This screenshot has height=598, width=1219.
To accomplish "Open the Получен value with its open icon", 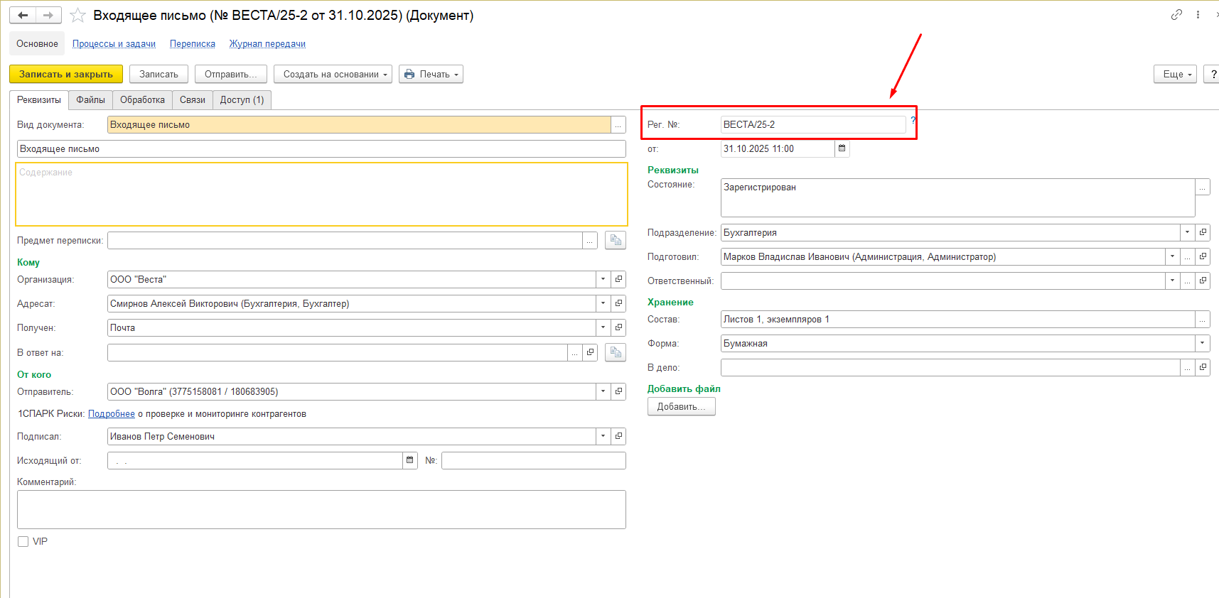I will pyautogui.click(x=618, y=327).
